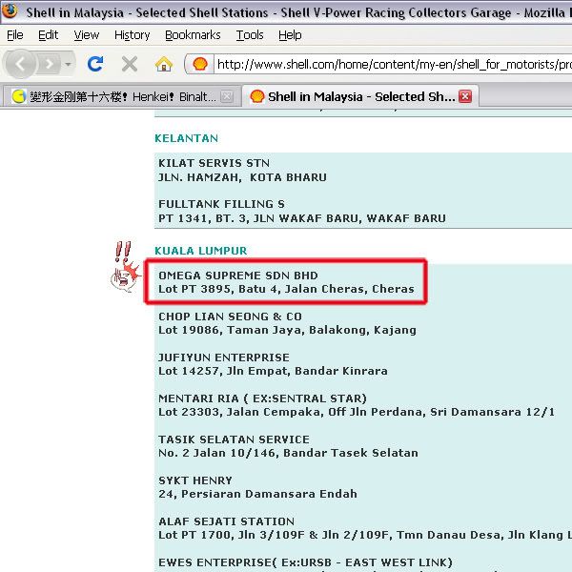Close the Shell in Malaysia tab

465,96
